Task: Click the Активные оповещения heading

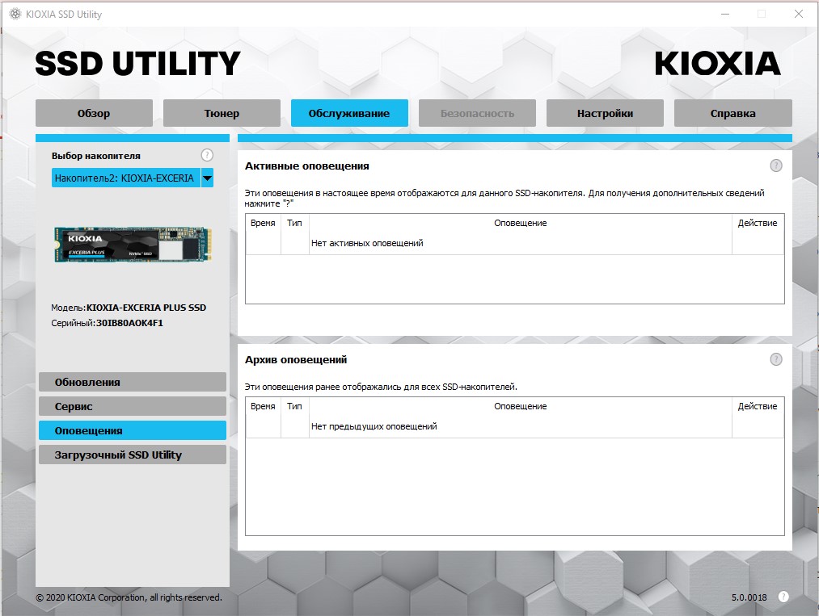Action: (307, 166)
